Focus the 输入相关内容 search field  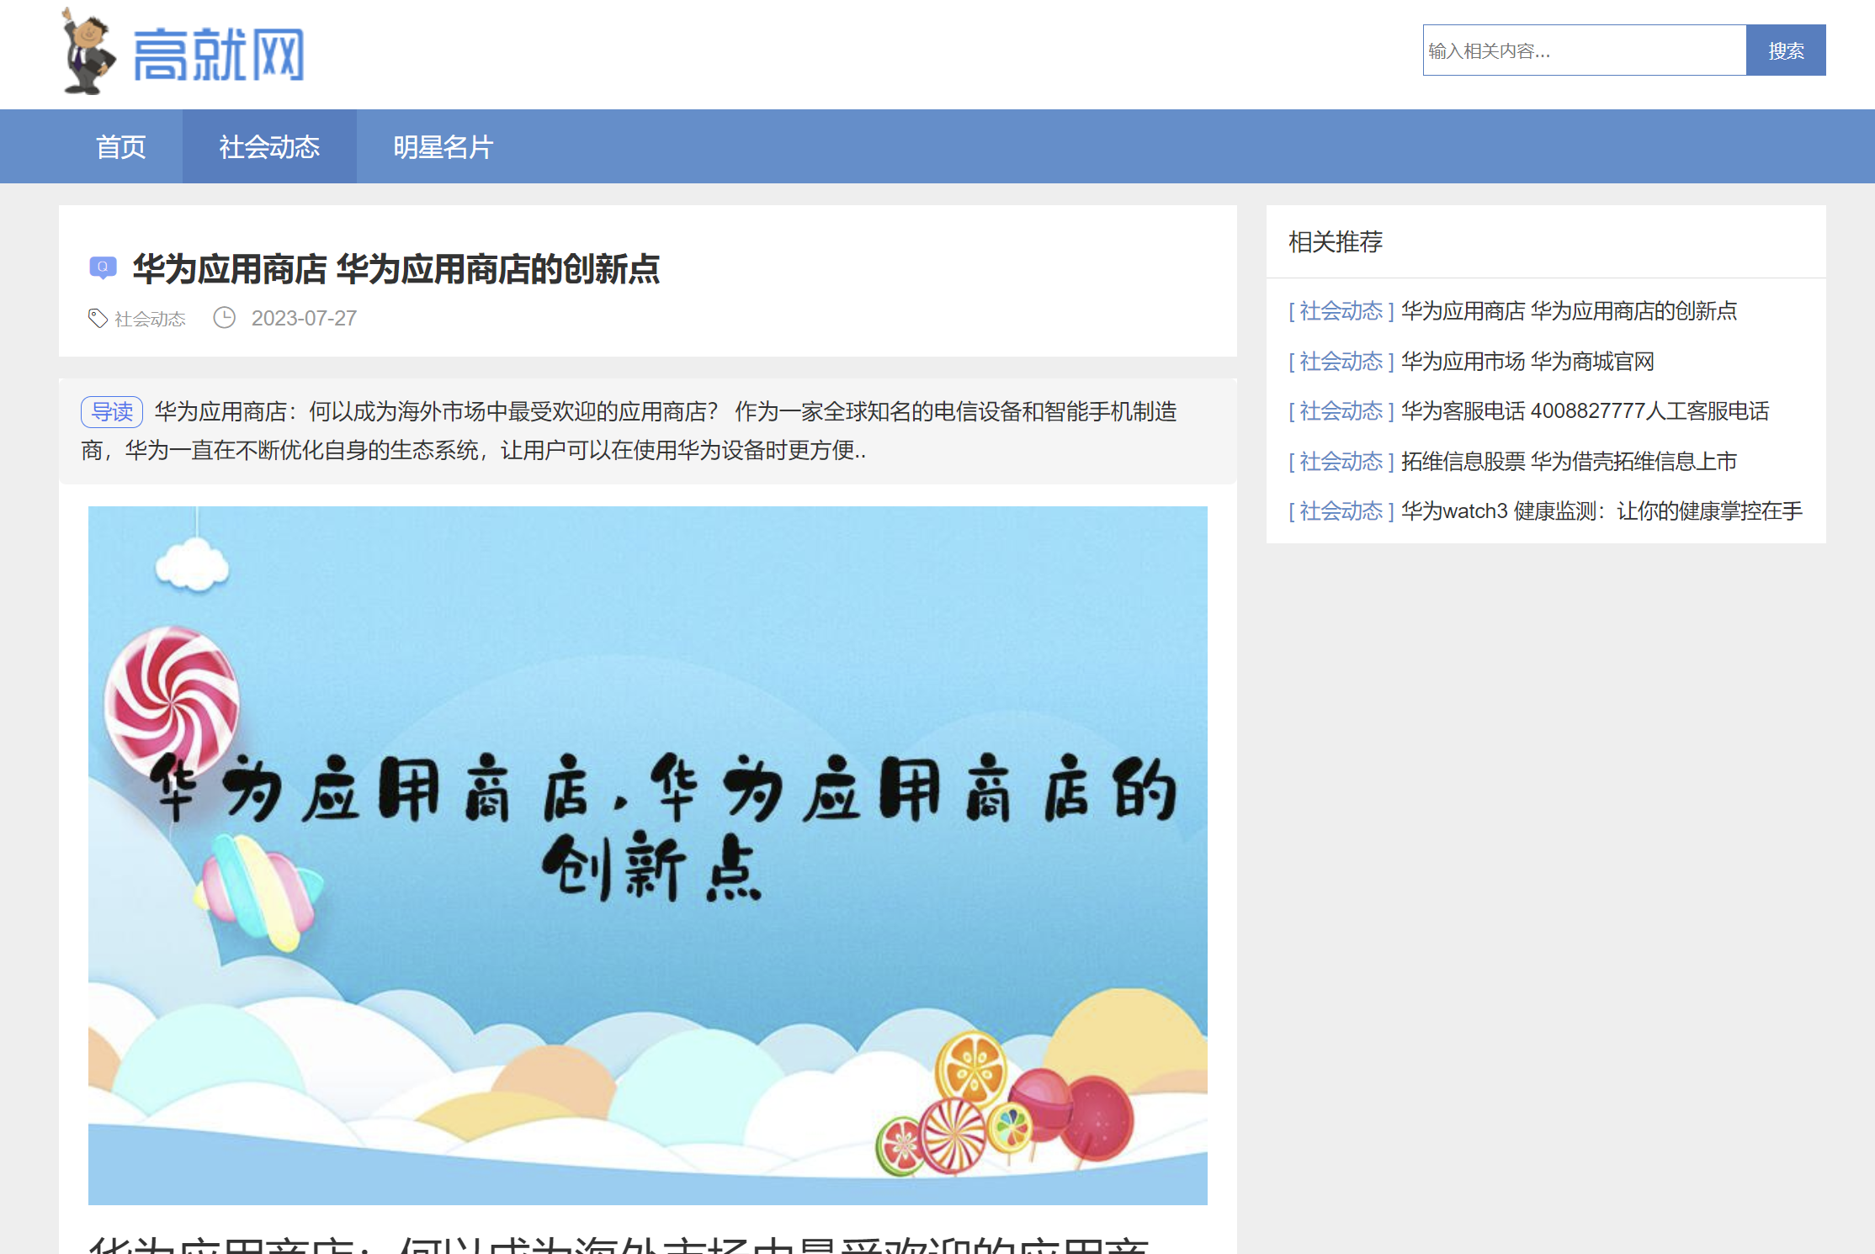tap(1585, 50)
